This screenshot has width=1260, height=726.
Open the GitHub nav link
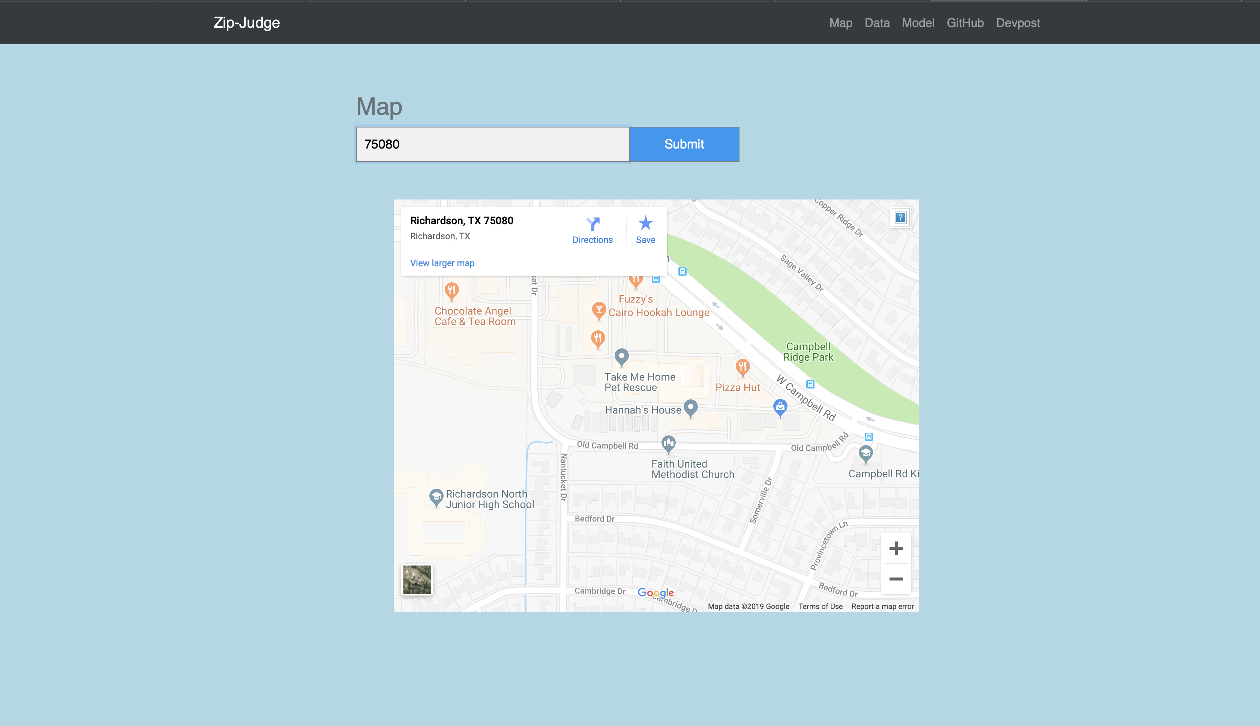[x=965, y=23]
